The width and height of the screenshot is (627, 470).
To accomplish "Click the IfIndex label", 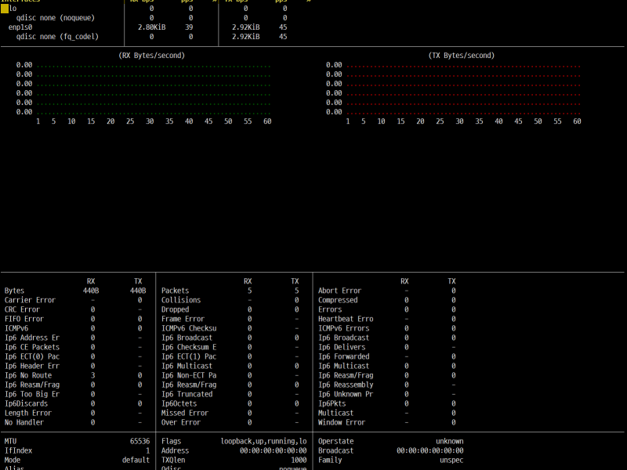I will [x=18, y=450].
